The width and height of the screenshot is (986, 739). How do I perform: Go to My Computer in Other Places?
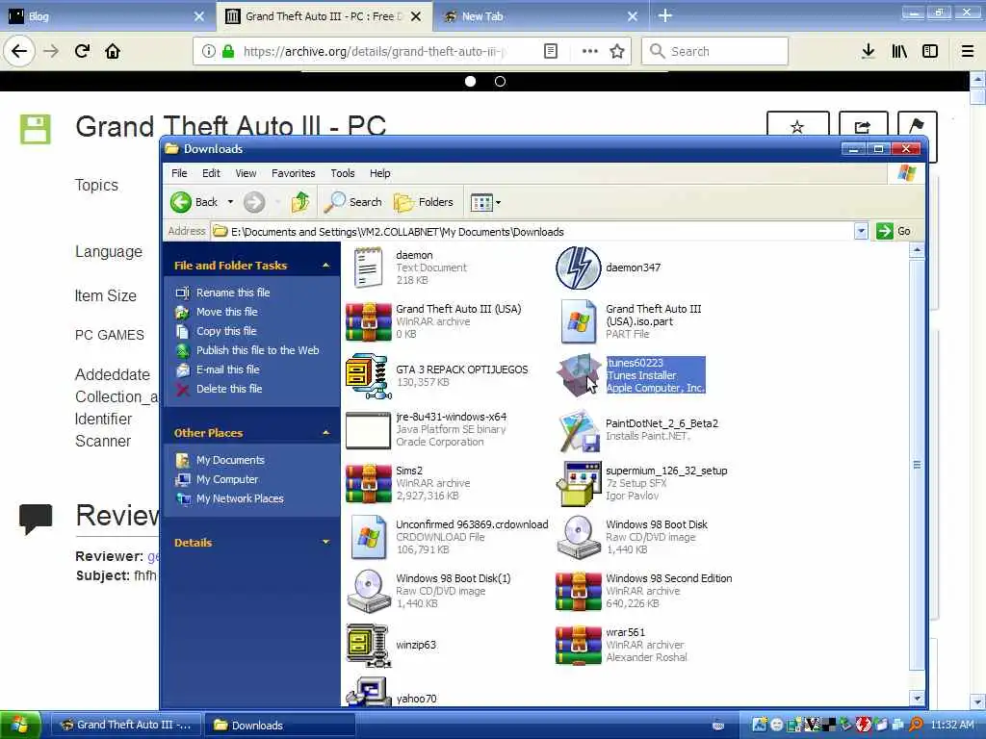point(227,479)
